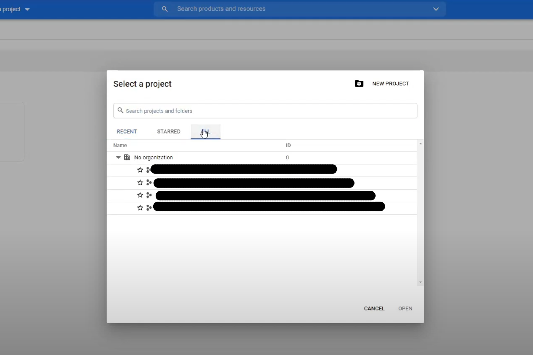Click the project list scrollbar down arrow
The image size is (533, 355).
click(420, 282)
